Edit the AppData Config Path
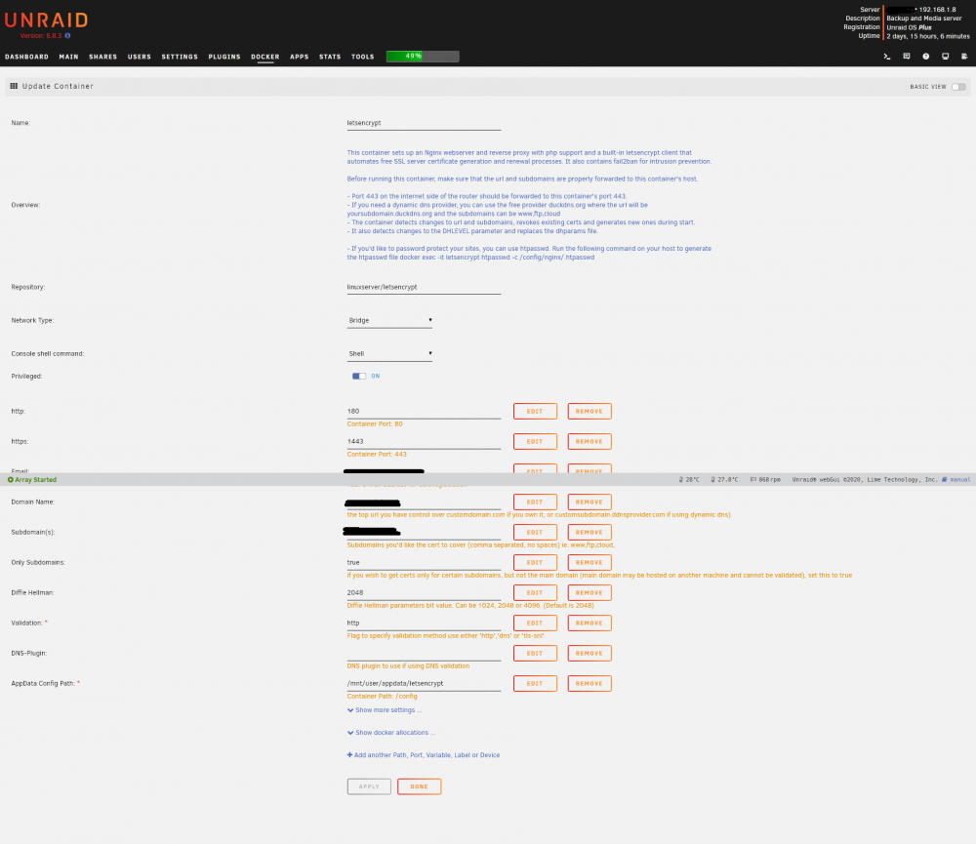Image resolution: width=976 pixels, height=844 pixels. pos(535,683)
